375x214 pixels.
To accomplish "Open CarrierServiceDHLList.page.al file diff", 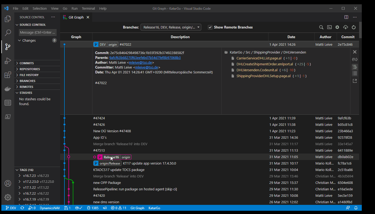I will [x=259, y=58].
